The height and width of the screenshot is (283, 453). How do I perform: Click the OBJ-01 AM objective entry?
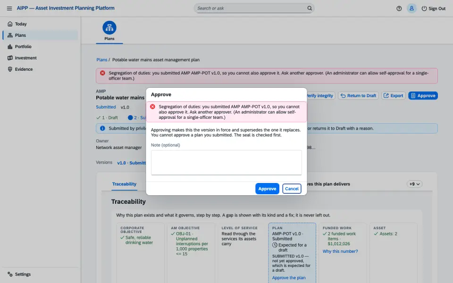click(x=190, y=244)
